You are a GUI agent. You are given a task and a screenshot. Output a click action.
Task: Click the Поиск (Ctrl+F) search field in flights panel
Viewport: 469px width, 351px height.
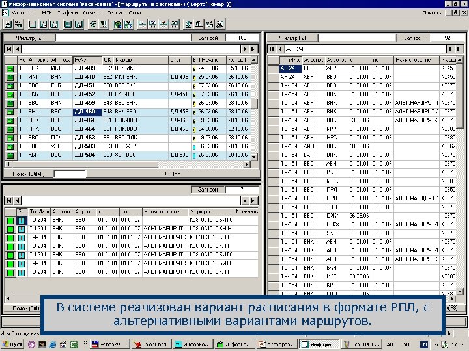tap(70, 174)
